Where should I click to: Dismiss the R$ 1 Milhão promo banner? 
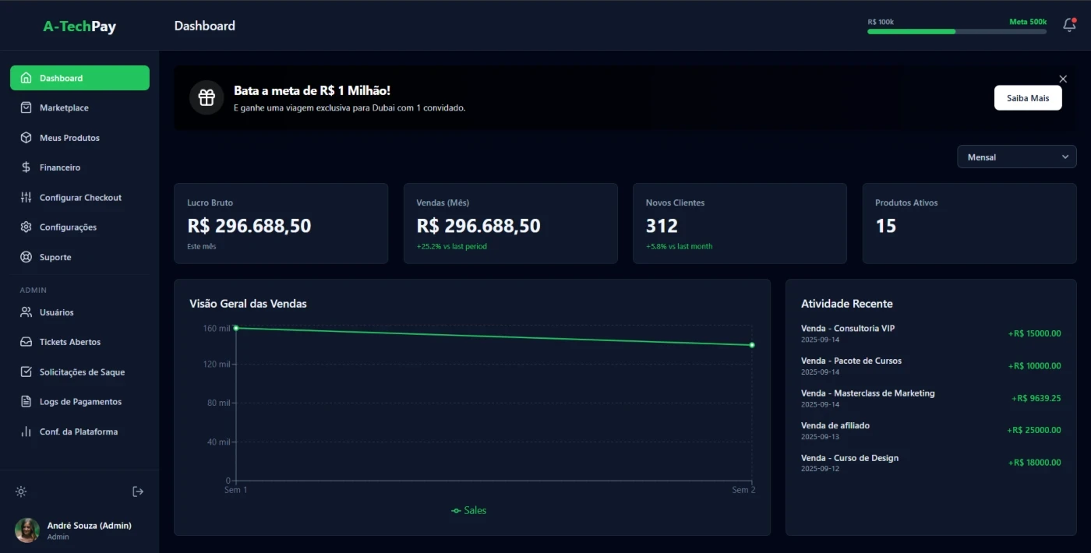(x=1063, y=79)
